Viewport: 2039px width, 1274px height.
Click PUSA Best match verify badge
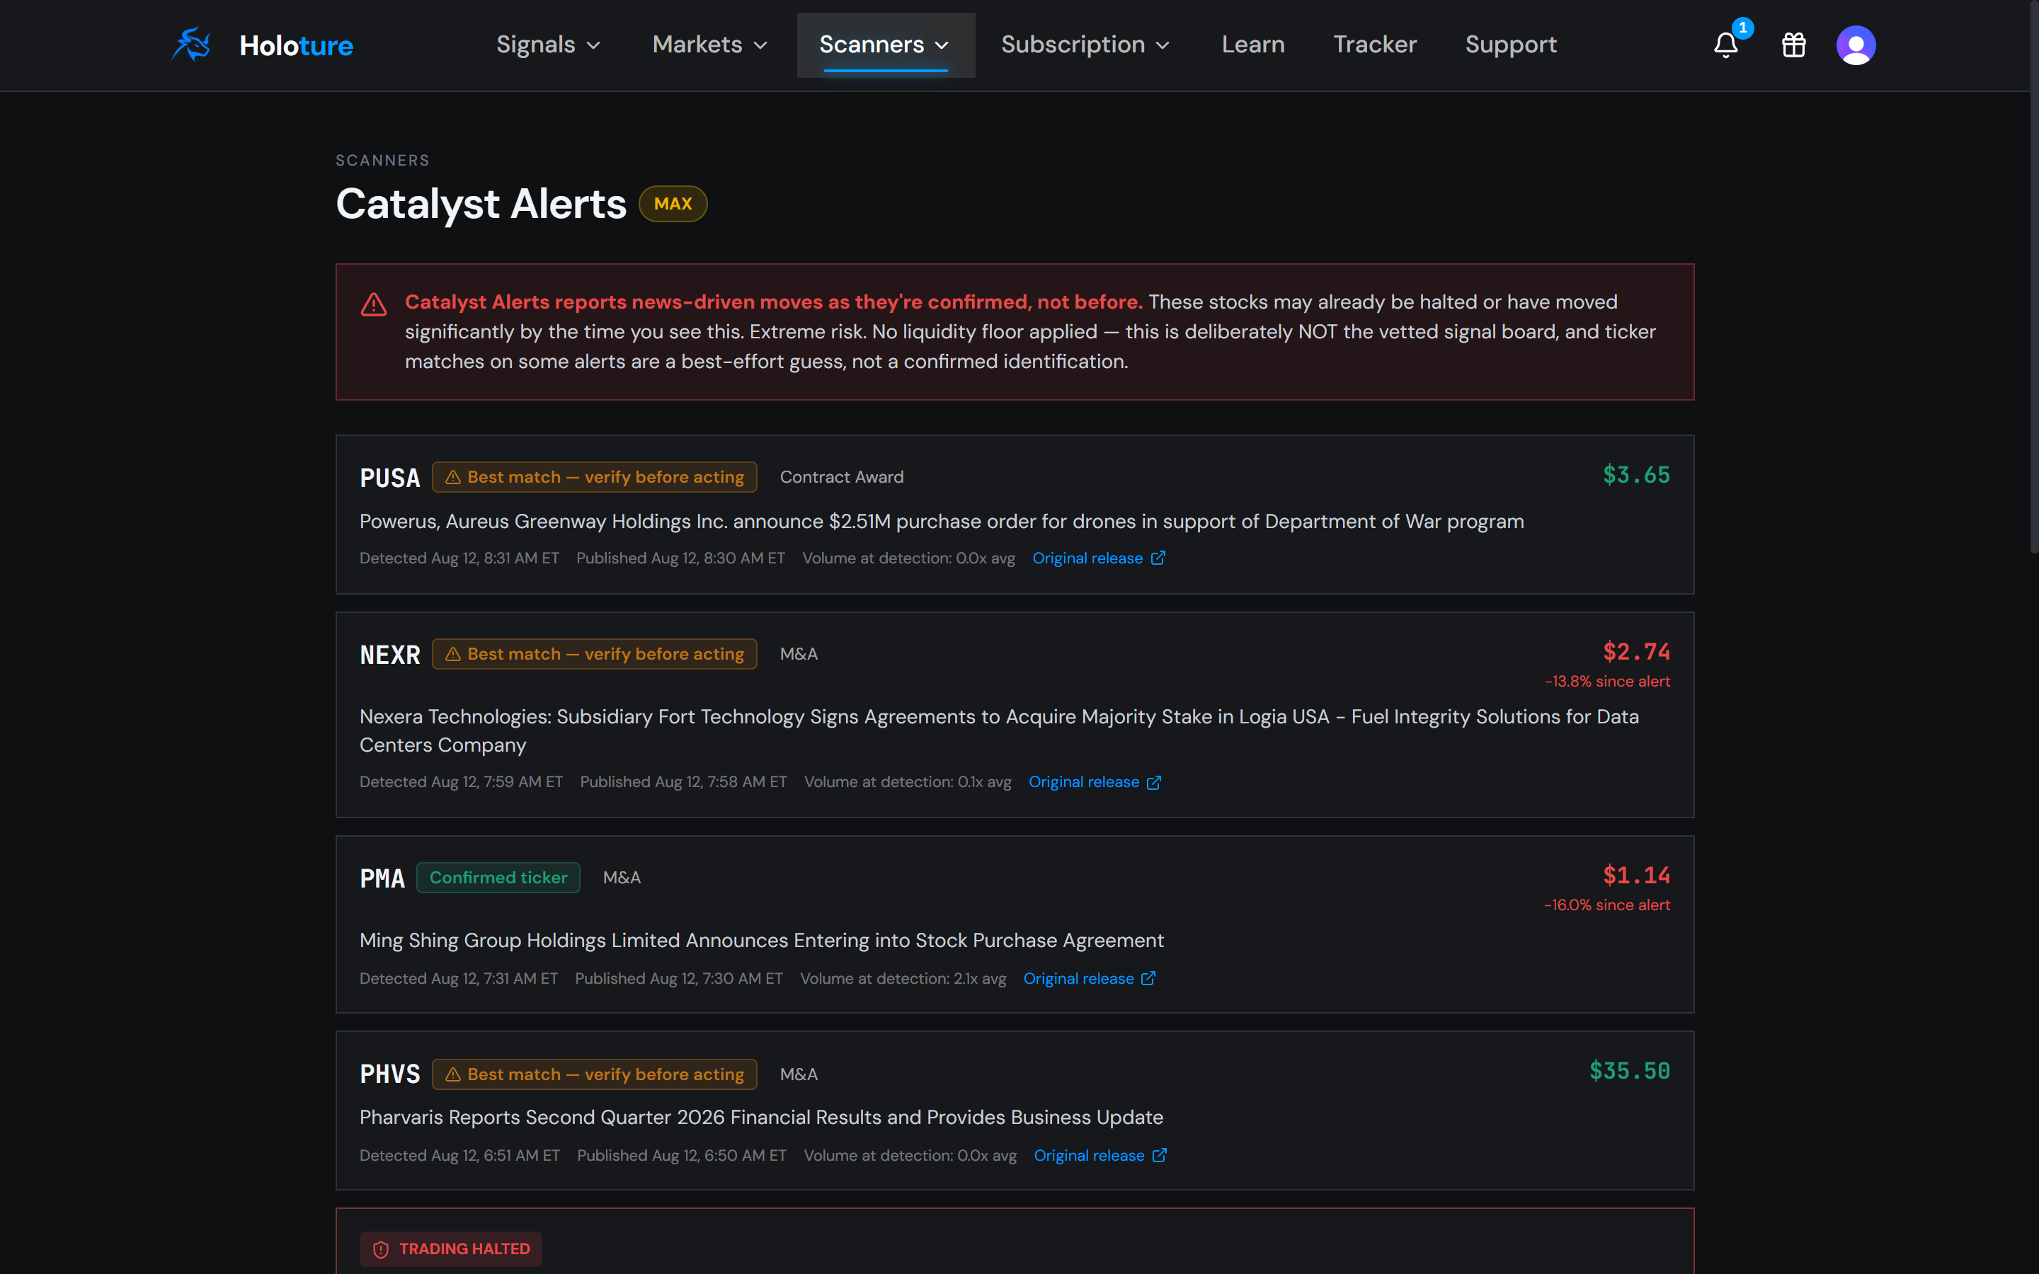click(594, 477)
